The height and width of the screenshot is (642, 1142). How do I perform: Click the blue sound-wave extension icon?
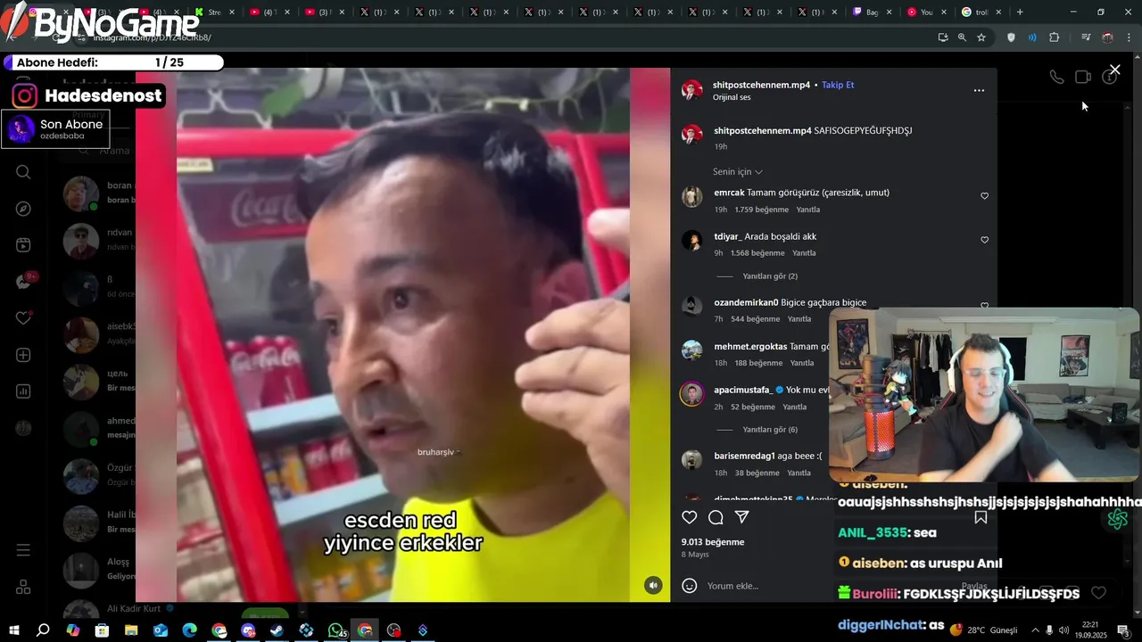(1032, 37)
